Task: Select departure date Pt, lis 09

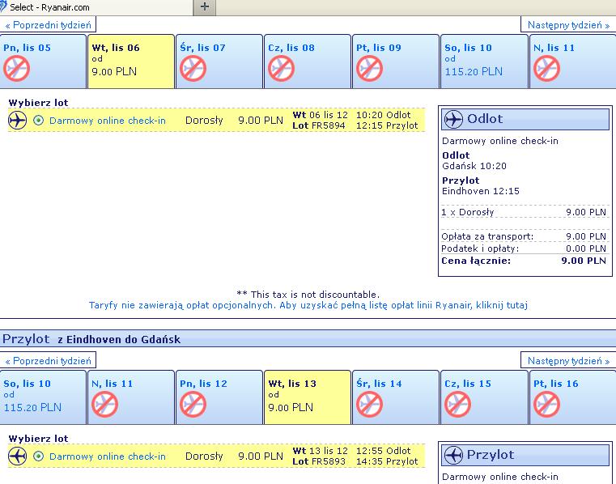Action: 396,62
